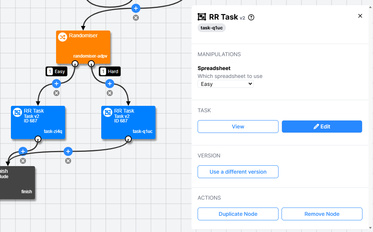Select the RR Task node task-q1uc
This screenshot has height=232, width=373.
[x=128, y=122]
